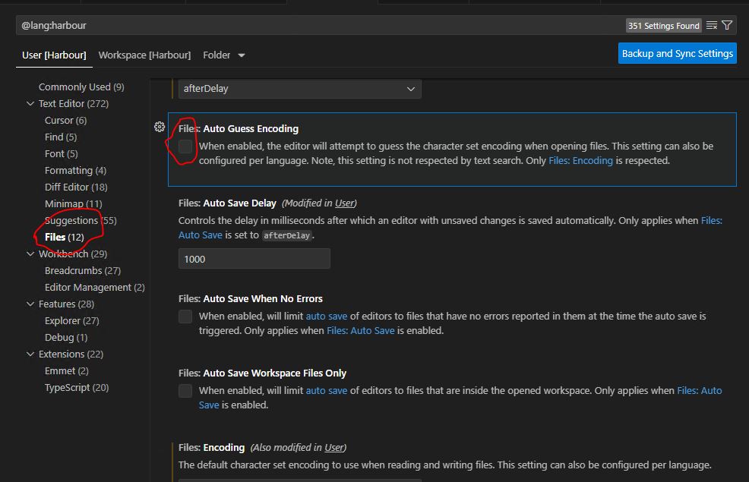Open the afterDelay auto save dropdown
749x482 pixels.
pos(299,89)
